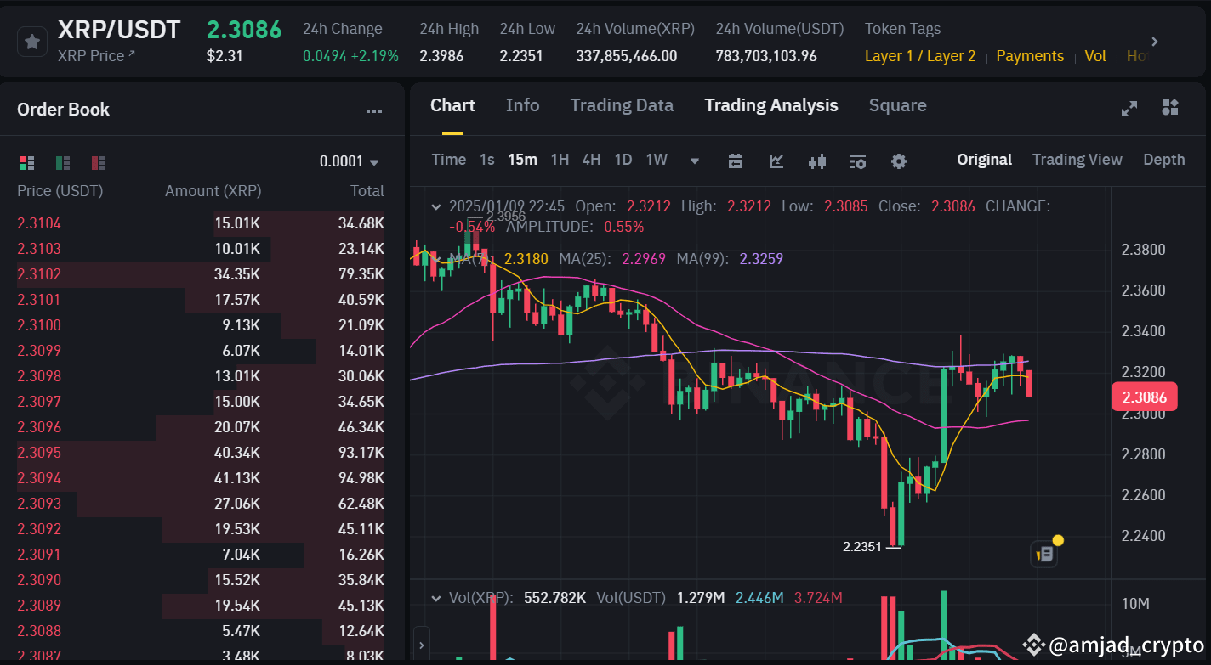
Task: Click the Layer 1 / Layer 2 token tag
Action: tap(920, 56)
